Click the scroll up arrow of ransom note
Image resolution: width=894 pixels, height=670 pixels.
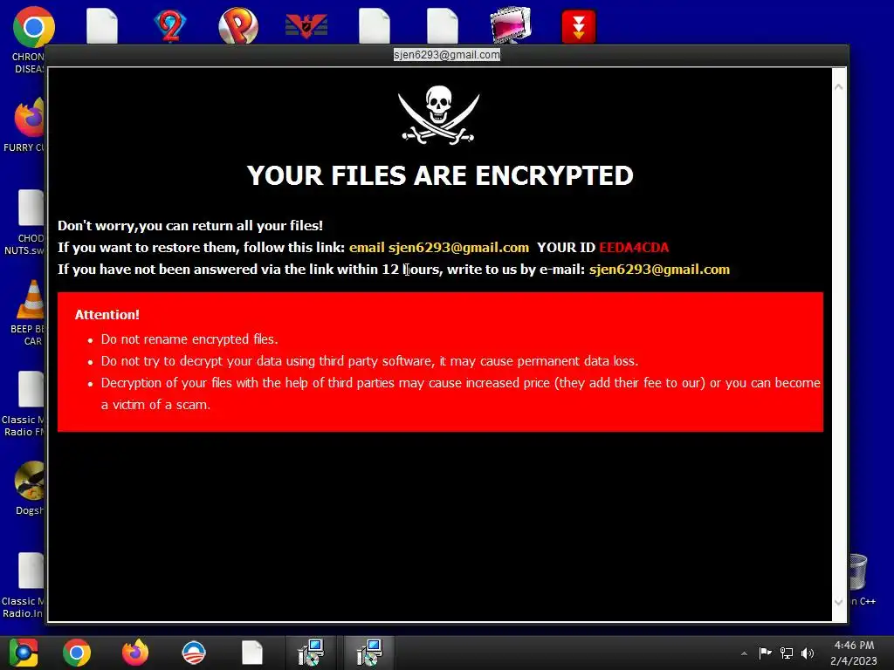point(839,86)
